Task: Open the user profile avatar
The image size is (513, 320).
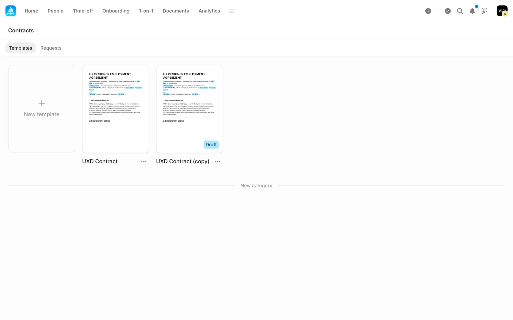Action: click(x=502, y=11)
